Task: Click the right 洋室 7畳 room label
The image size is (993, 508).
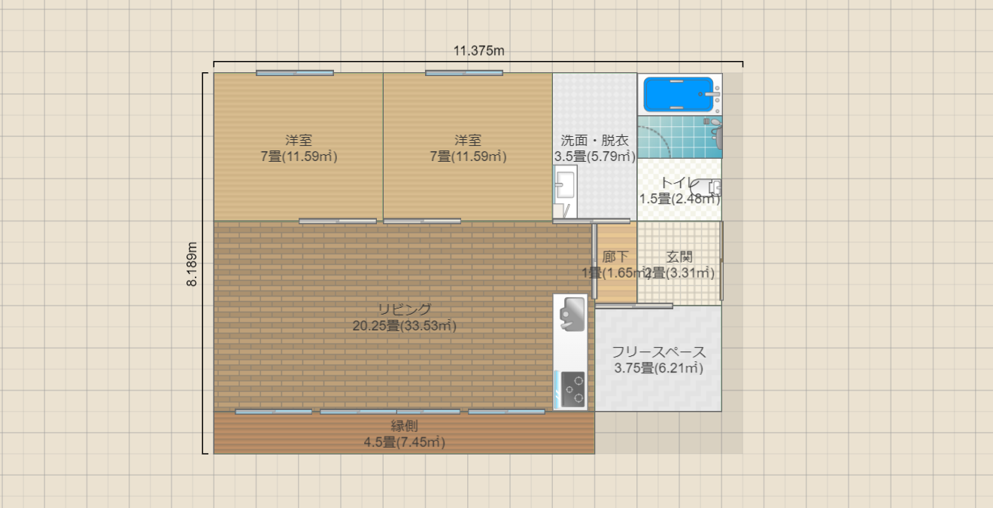Action: click(x=468, y=148)
